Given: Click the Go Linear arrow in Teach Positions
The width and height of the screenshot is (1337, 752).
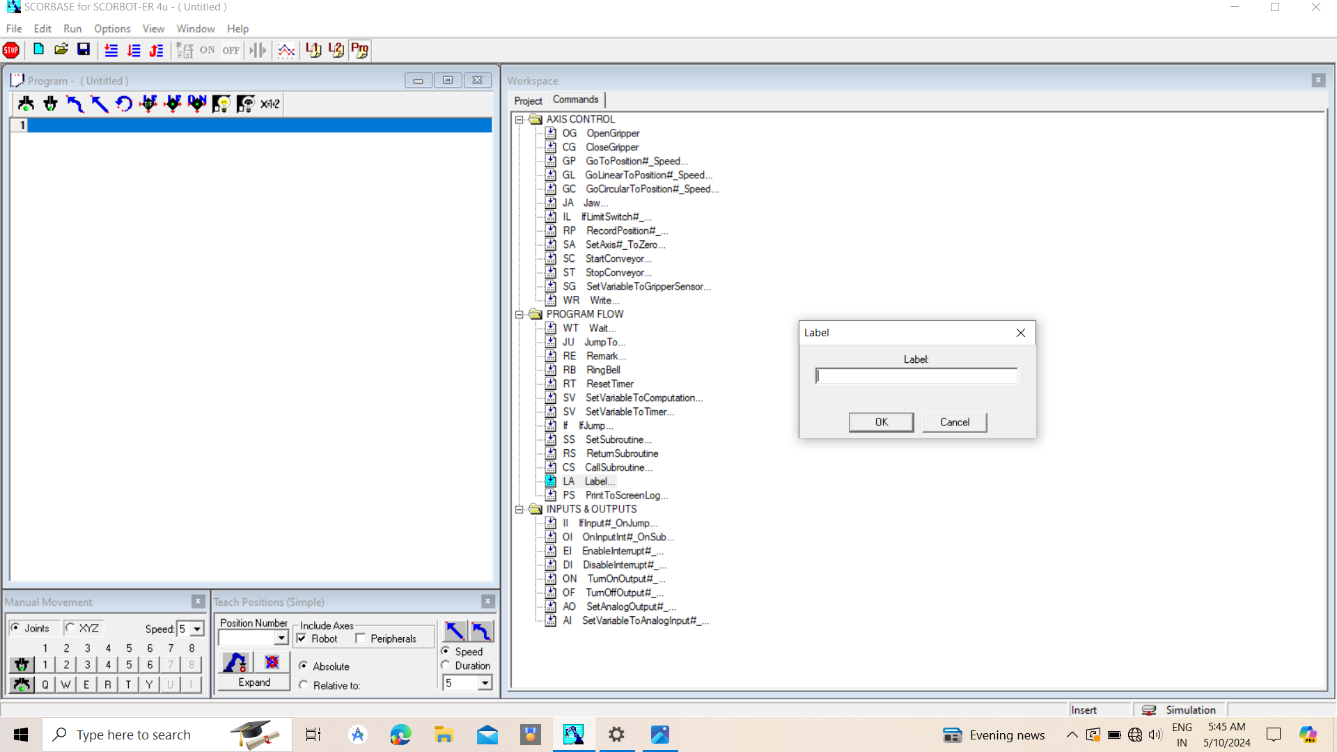Looking at the screenshot, I should pos(455,631).
